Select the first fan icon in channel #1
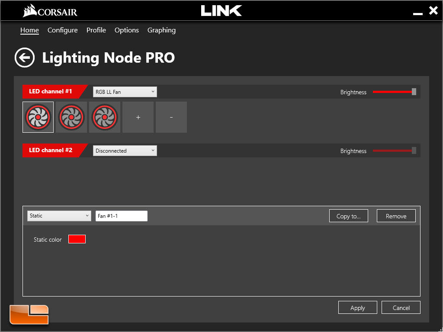 pos(38,117)
